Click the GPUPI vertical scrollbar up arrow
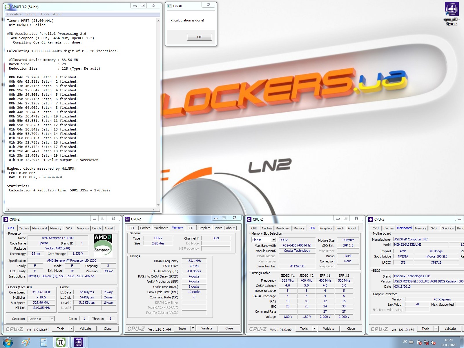 coord(158,21)
